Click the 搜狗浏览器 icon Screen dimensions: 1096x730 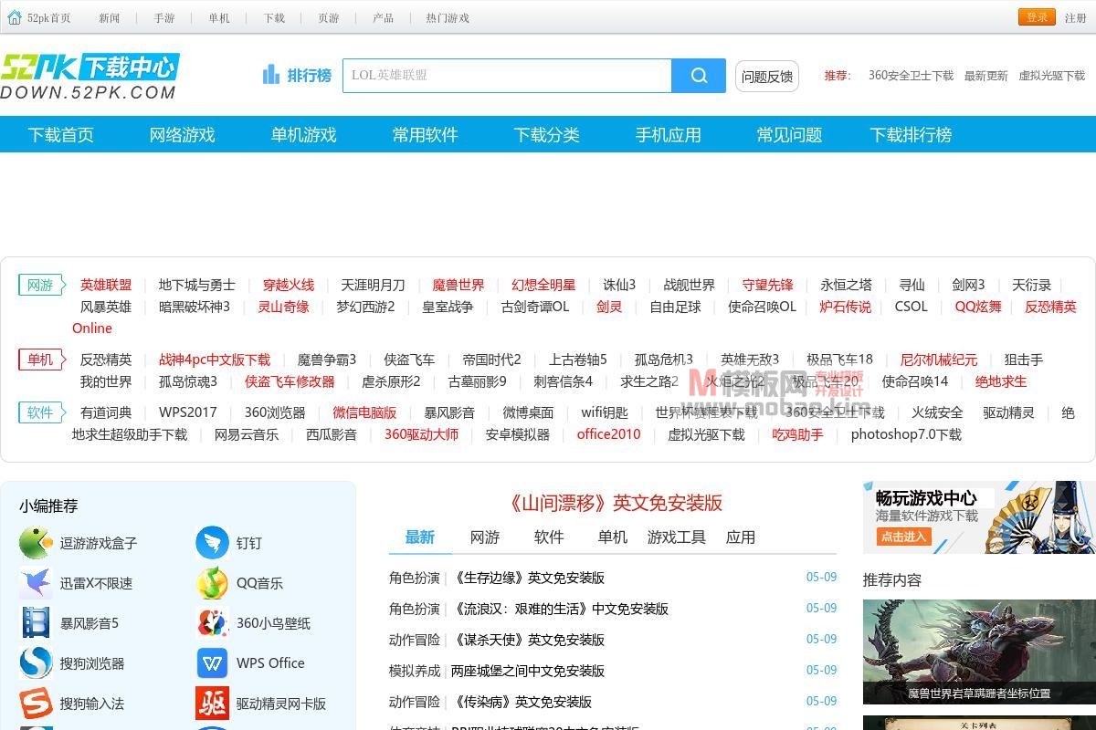point(36,663)
